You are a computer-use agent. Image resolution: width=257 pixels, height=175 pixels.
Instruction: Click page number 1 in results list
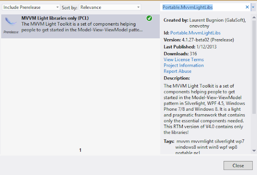(x=80, y=150)
